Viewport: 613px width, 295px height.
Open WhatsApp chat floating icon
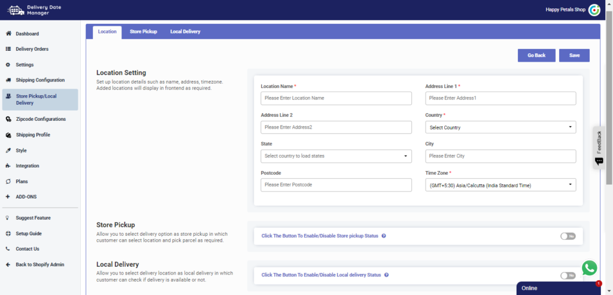coord(589,267)
